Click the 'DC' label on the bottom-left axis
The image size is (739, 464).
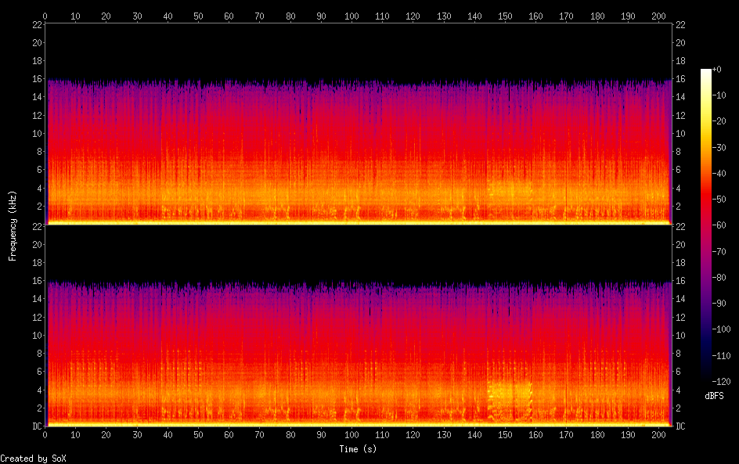pos(36,426)
